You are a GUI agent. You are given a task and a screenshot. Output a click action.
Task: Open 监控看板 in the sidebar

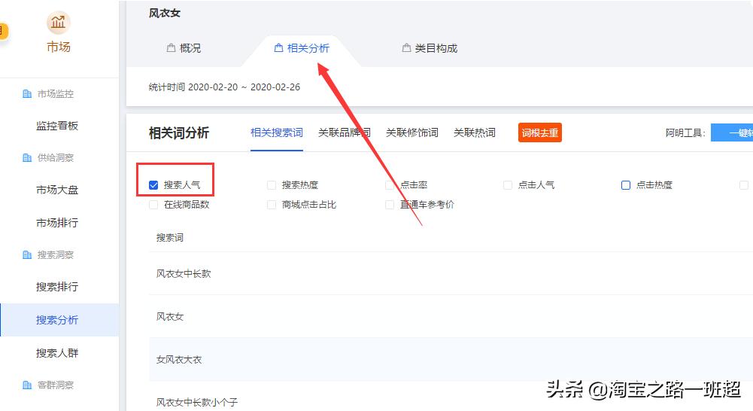[x=57, y=126]
